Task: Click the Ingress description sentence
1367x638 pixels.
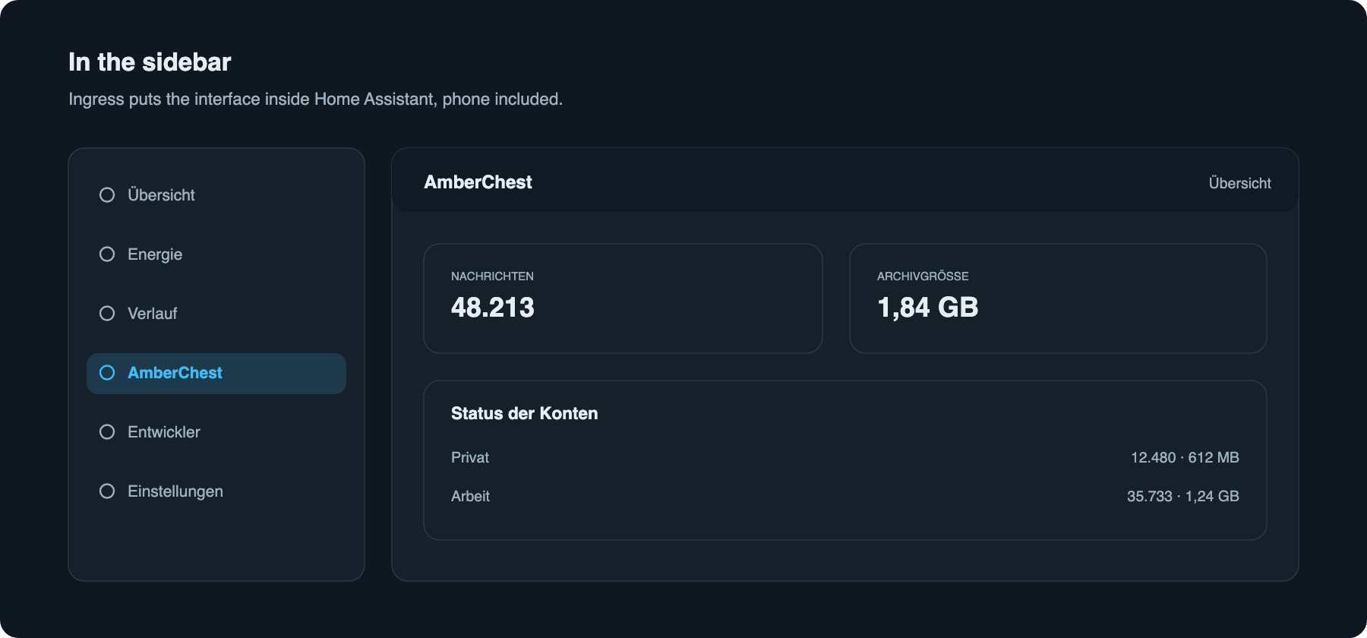Action: (x=315, y=99)
